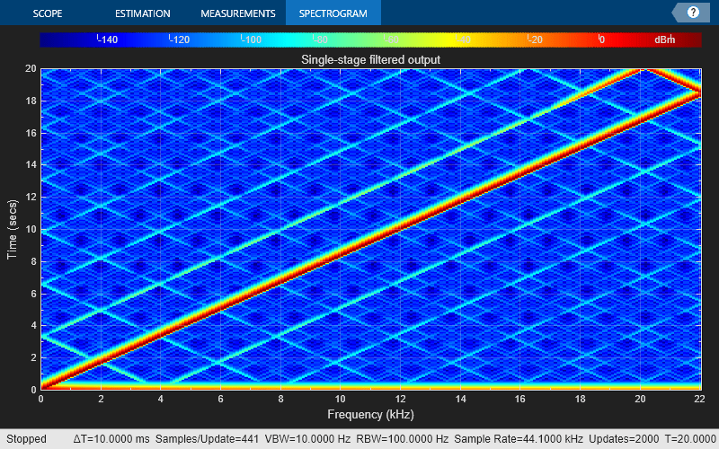
Task: Click the -140 tick on the colorbar
Action: click(110, 40)
